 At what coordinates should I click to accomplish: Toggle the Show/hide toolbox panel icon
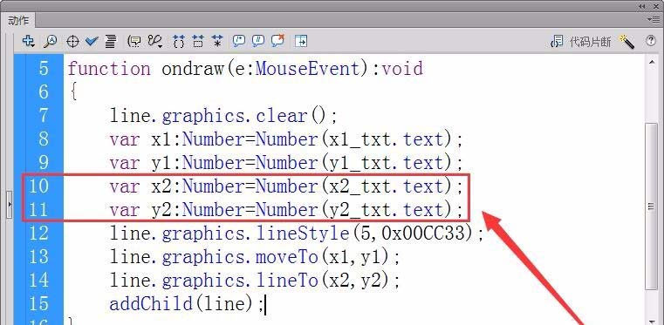[x=301, y=41]
